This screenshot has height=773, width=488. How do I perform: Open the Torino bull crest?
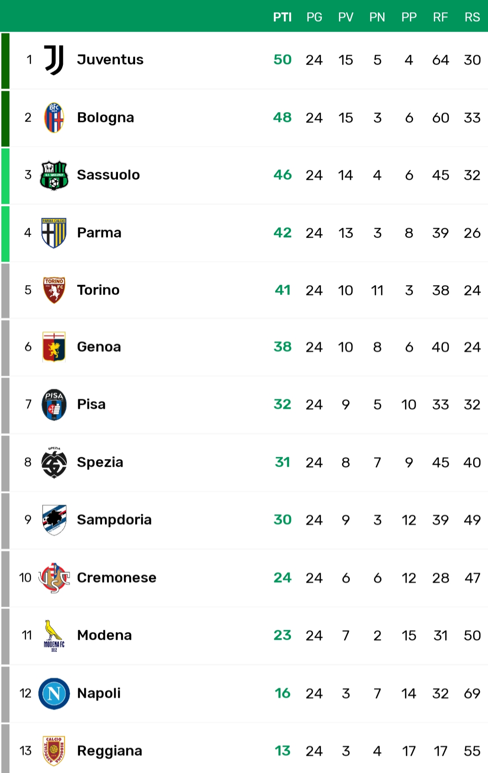pos(54,290)
